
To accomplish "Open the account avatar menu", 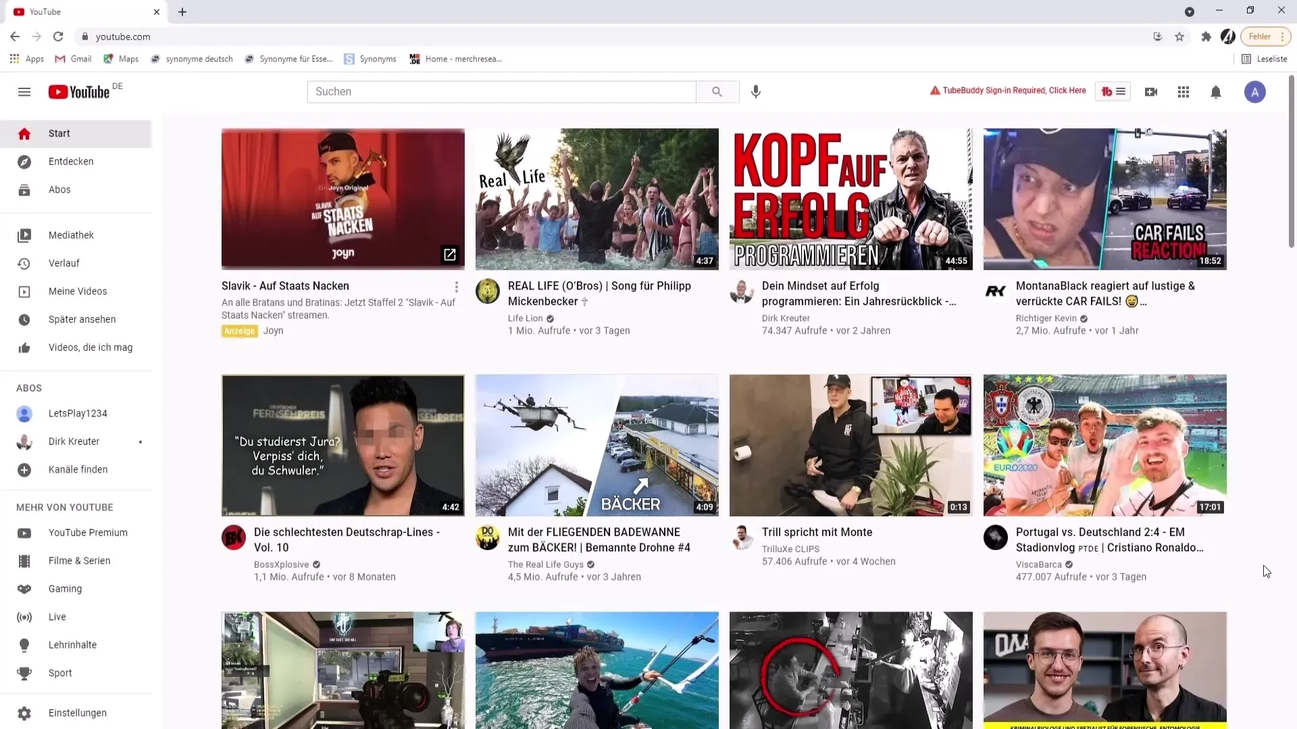I will [x=1255, y=92].
